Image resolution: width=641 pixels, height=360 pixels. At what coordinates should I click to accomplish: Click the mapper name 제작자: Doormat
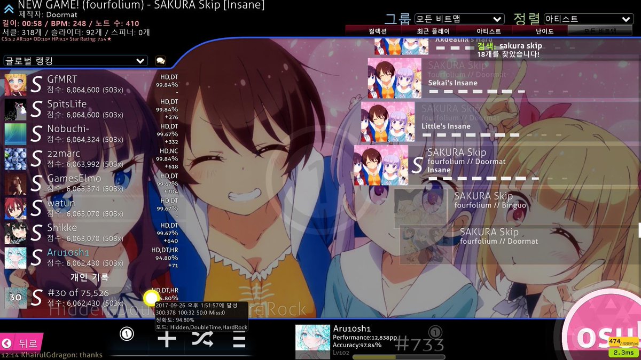[x=48, y=15]
